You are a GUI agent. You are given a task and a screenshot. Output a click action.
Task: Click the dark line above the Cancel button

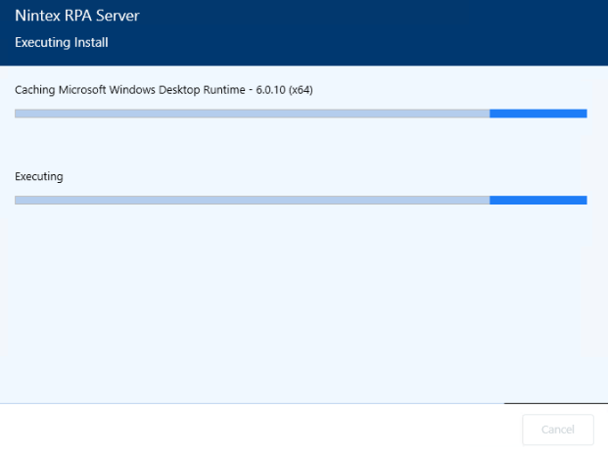click(556, 403)
